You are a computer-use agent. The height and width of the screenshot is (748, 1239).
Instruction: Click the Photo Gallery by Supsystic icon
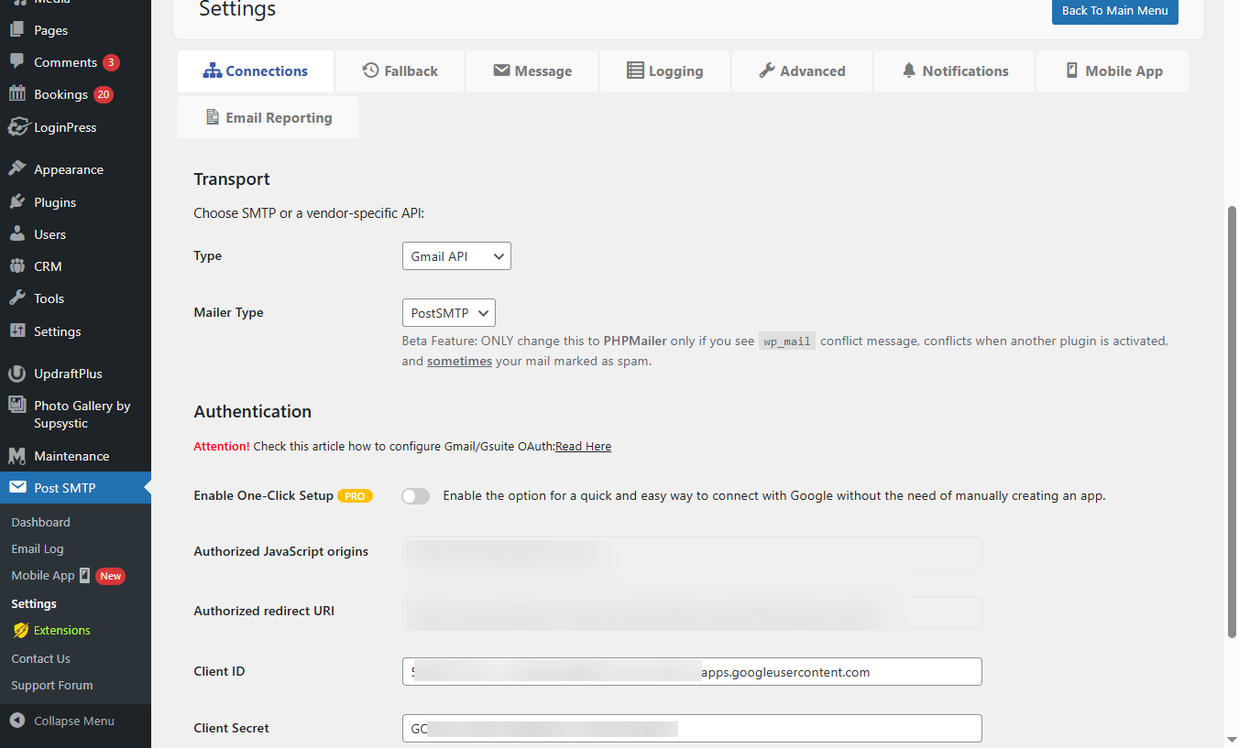[x=17, y=406]
